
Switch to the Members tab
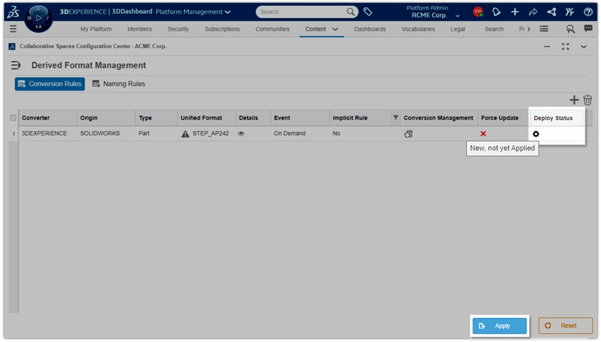click(139, 29)
